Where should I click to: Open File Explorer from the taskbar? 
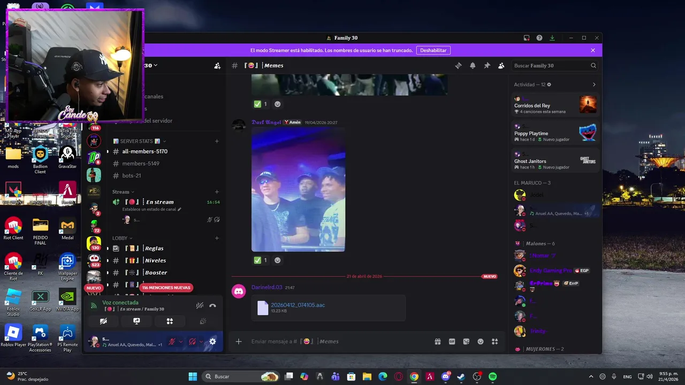pos(367,376)
